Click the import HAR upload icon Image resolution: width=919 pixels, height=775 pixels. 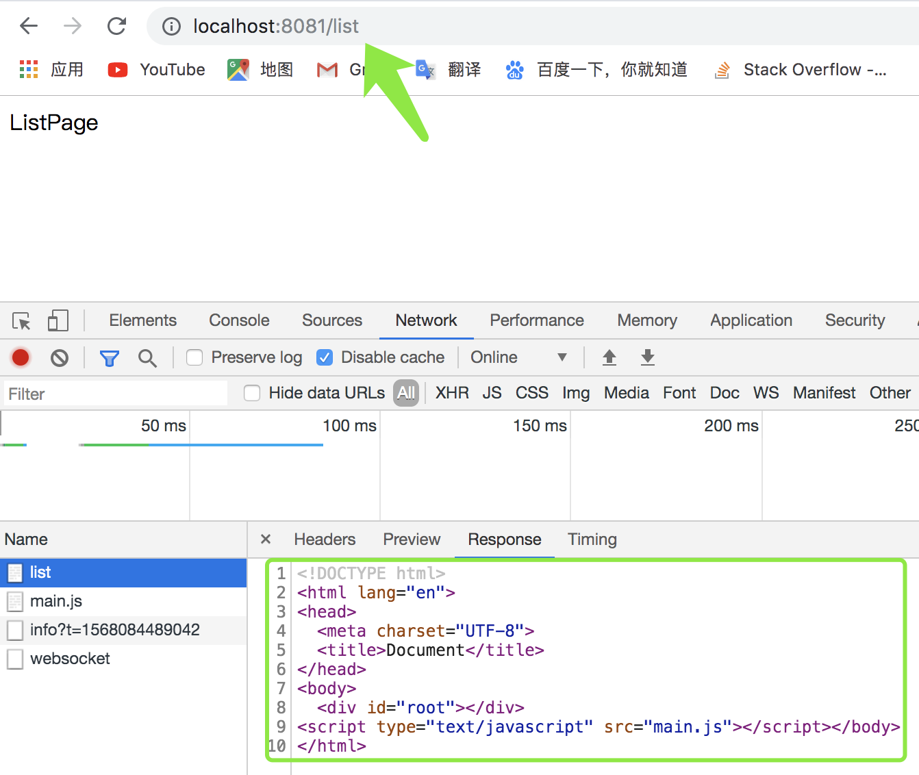609,357
